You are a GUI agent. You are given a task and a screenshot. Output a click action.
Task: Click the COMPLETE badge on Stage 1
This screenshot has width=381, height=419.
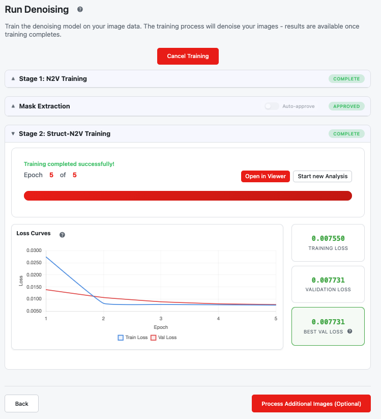point(346,79)
